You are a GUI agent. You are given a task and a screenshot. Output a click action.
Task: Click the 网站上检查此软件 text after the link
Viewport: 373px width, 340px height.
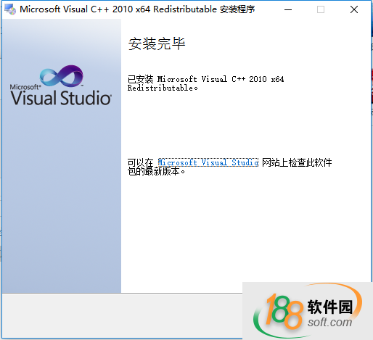pyautogui.click(x=297, y=162)
